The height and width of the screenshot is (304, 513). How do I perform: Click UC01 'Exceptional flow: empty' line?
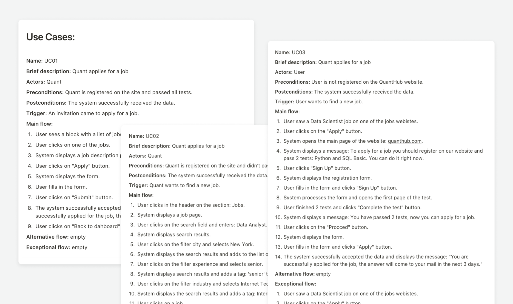coord(57,247)
